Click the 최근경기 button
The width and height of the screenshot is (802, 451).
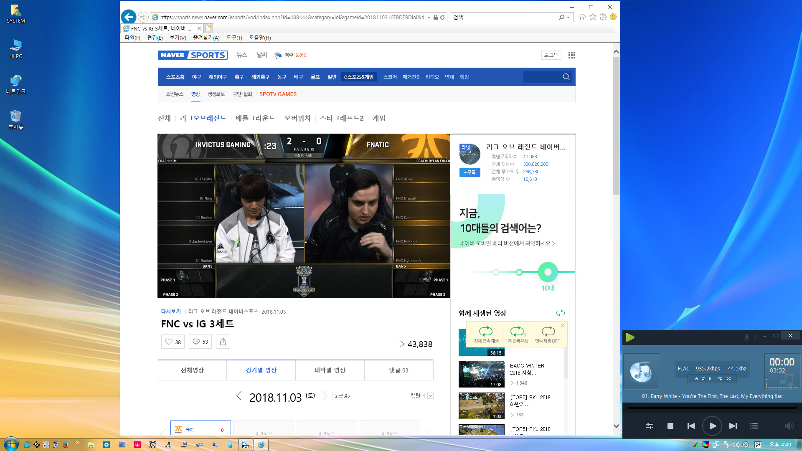pos(343,396)
